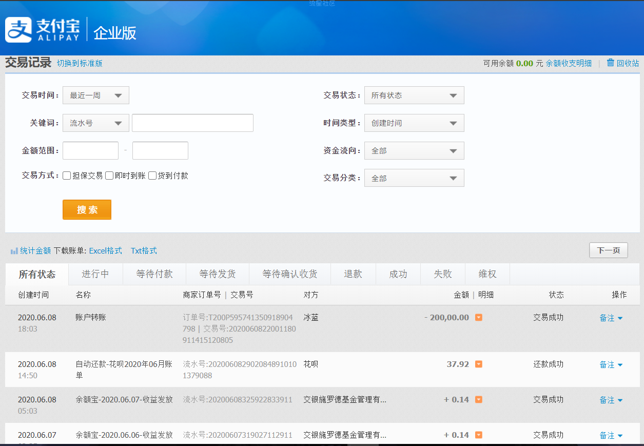Switch to the 维权 tab

[487, 274]
